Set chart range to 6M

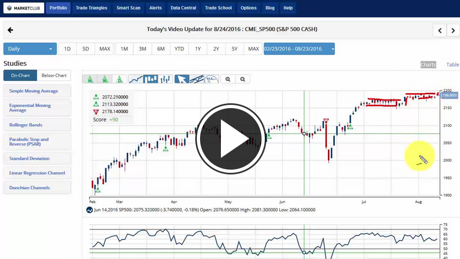(160, 49)
